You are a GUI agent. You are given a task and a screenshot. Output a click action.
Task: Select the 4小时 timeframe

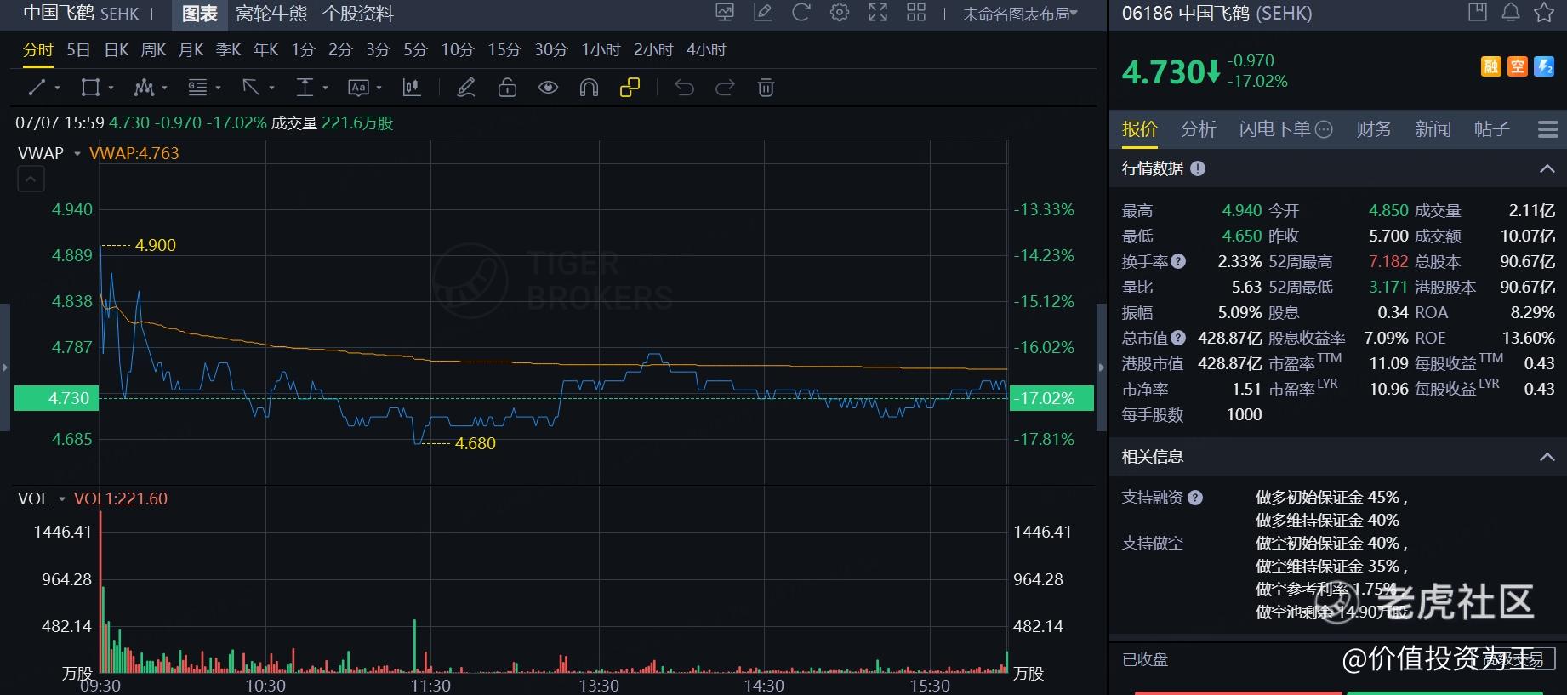[x=706, y=50]
